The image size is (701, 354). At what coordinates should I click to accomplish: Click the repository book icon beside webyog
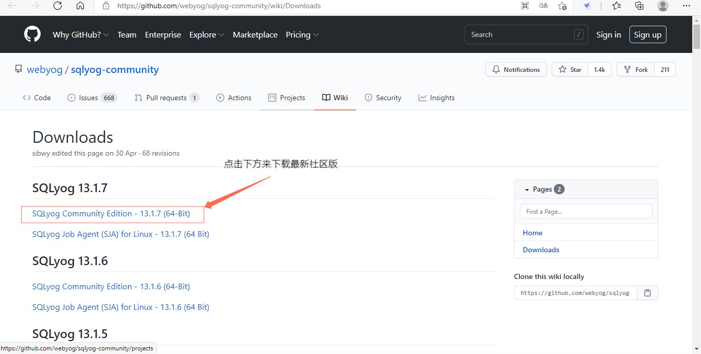[19, 69]
